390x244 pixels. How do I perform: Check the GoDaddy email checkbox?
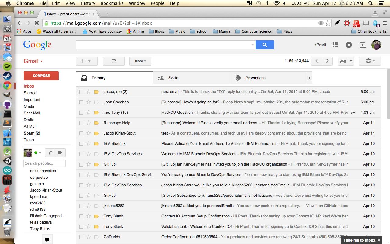[81, 237]
